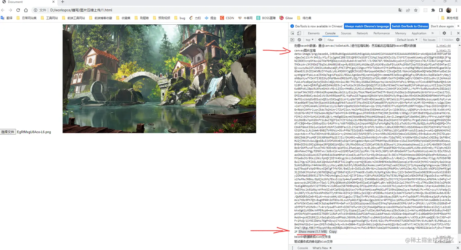This screenshot has height=250, width=461.
Task: Expand more DevTools tabs chevron
Action: [x=432, y=33]
